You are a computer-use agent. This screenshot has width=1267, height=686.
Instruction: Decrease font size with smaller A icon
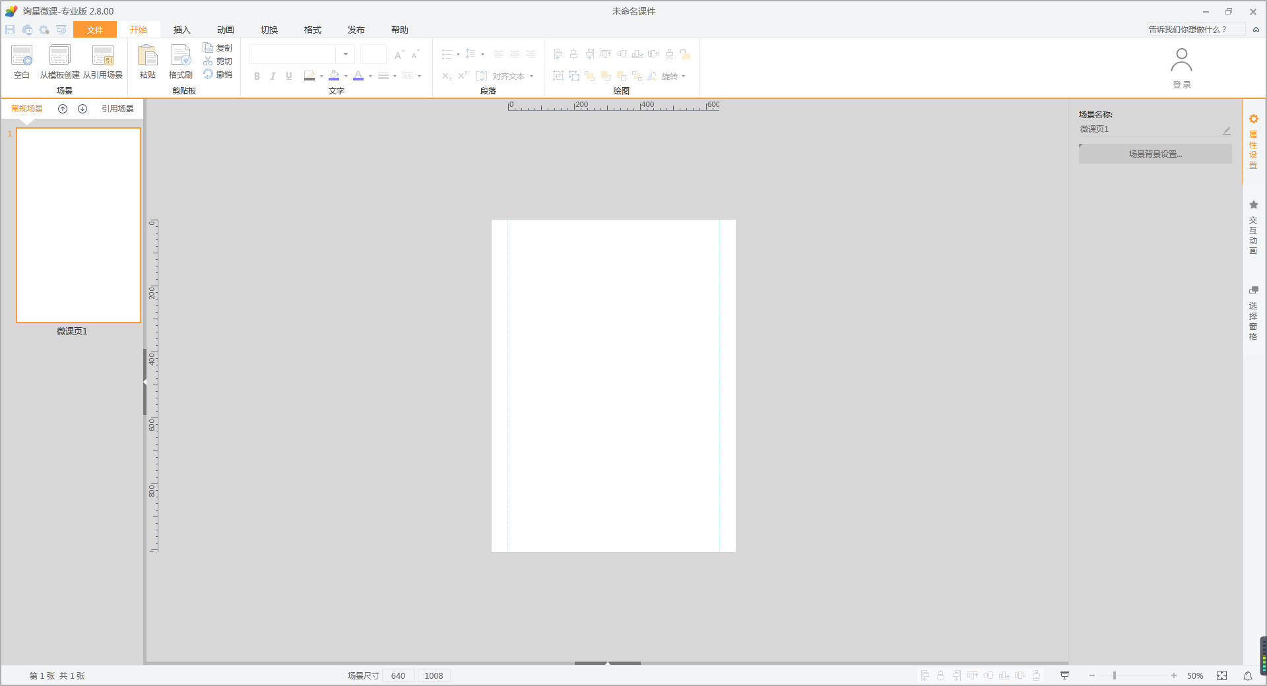click(415, 55)
